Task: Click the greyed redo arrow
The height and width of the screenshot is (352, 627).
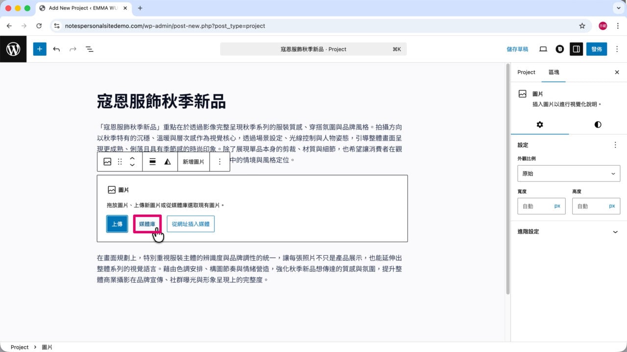Action: [x=73, y=49]
